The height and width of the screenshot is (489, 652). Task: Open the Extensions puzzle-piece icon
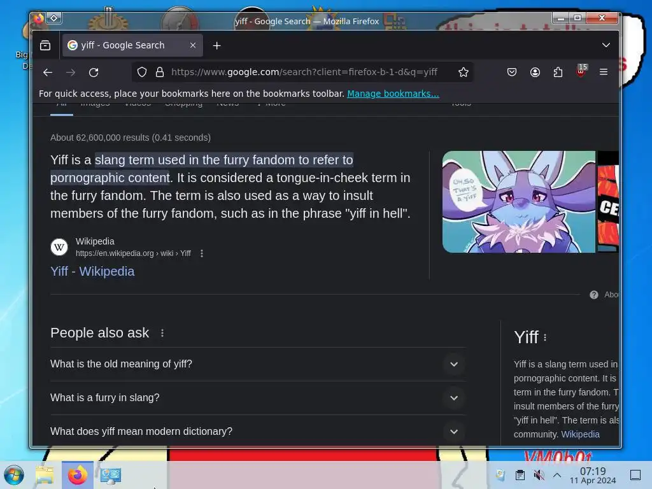click(558, 73)
